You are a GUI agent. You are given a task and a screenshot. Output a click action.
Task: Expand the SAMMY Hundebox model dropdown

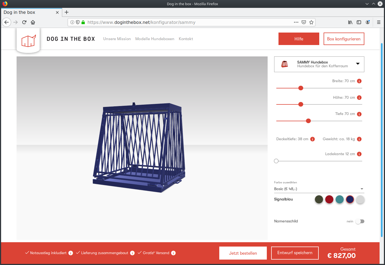319,64
